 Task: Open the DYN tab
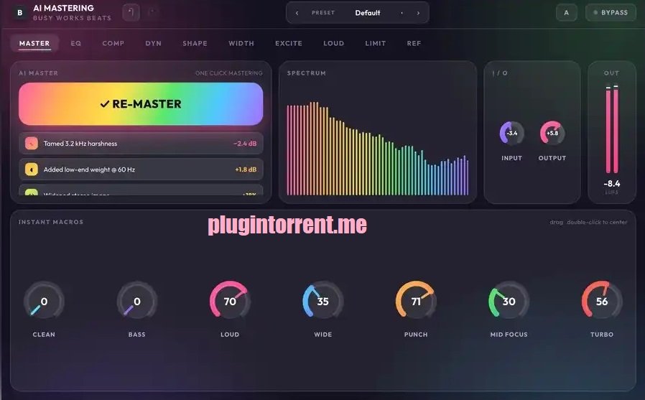click(x=154, y=43)
